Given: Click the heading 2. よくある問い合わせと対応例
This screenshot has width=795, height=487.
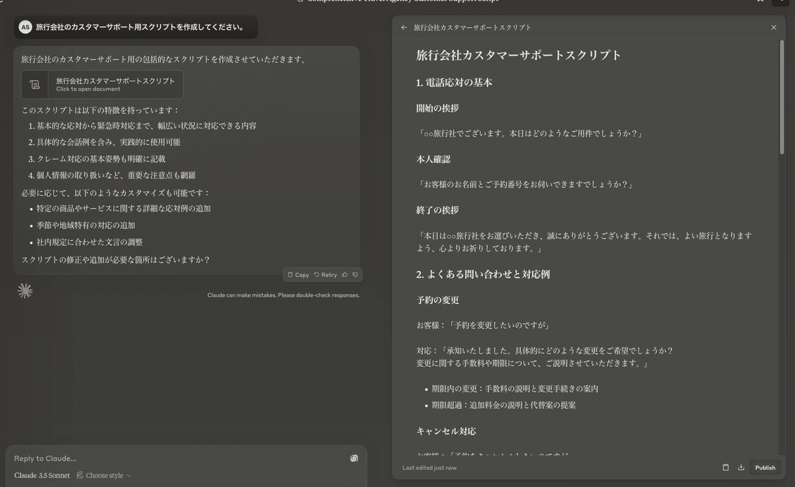Looking at the screenshot, I should click(x=483, y=274).
